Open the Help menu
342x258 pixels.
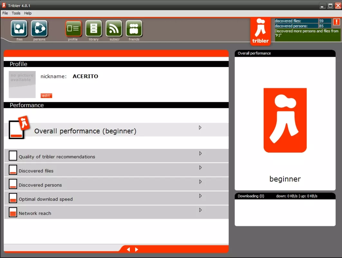[28, 13]
